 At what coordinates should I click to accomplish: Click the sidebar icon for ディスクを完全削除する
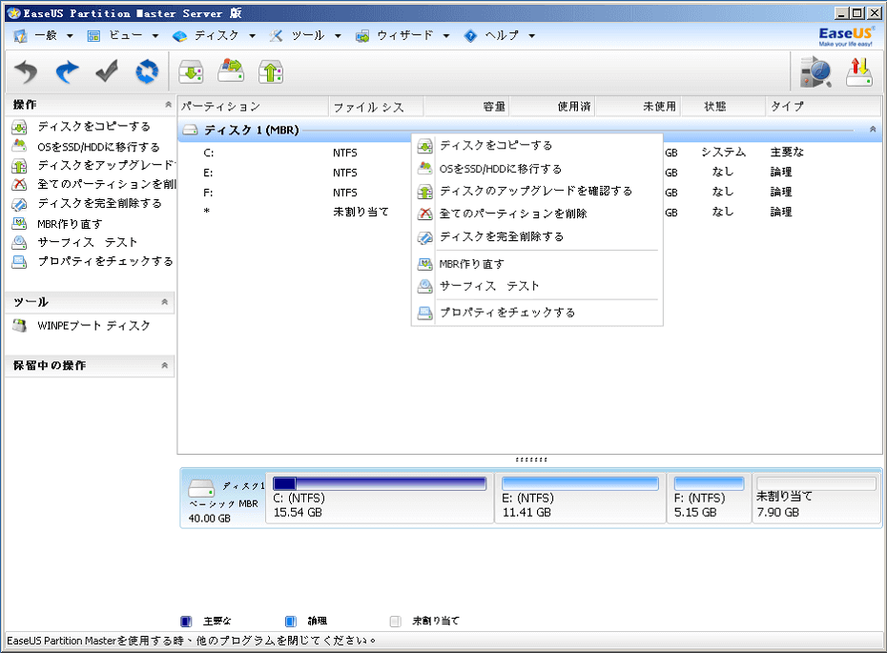(19, 204)
